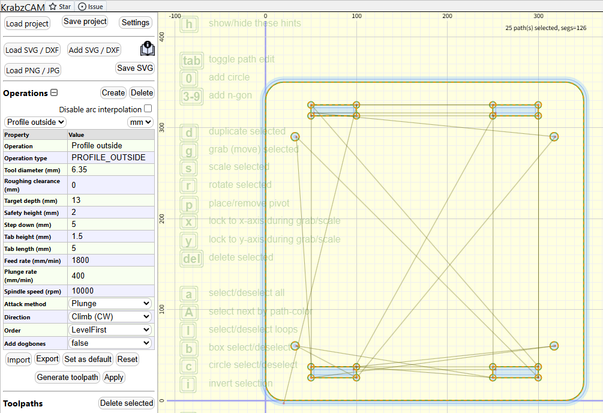Click Generate toolpath button

[x=68, y=377]
